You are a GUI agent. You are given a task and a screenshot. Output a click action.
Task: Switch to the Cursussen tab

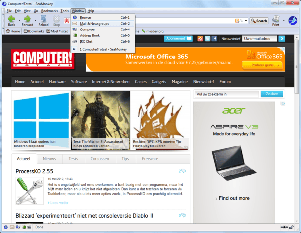coord(100,159)
